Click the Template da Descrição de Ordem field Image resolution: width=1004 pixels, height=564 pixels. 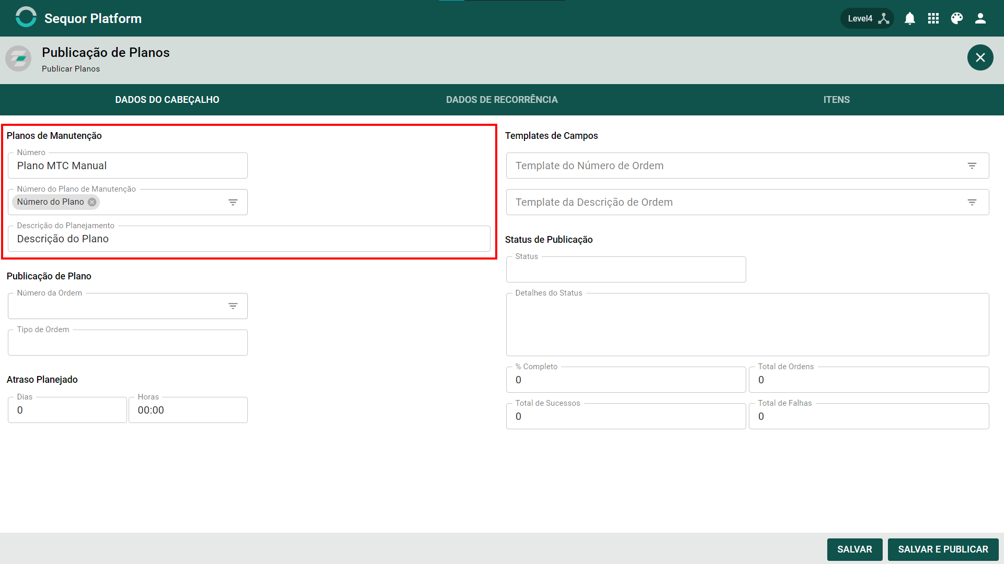click(748, 202)
